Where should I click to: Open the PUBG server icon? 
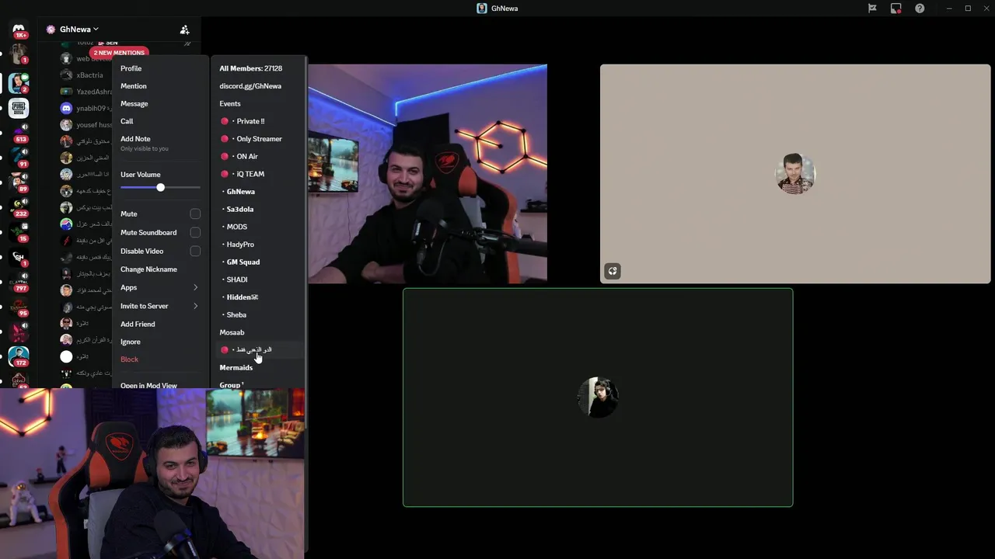[x=19, y=108]
